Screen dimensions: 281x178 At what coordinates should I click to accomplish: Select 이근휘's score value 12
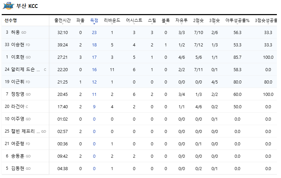pos(94,82)
